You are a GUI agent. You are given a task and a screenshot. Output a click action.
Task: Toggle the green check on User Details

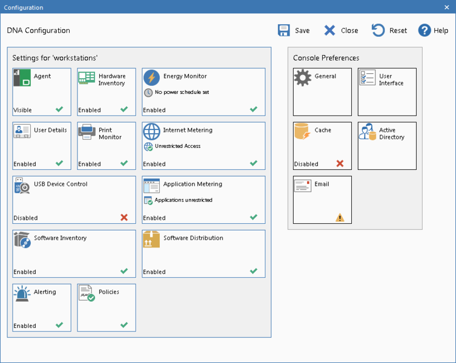[59, 163]
